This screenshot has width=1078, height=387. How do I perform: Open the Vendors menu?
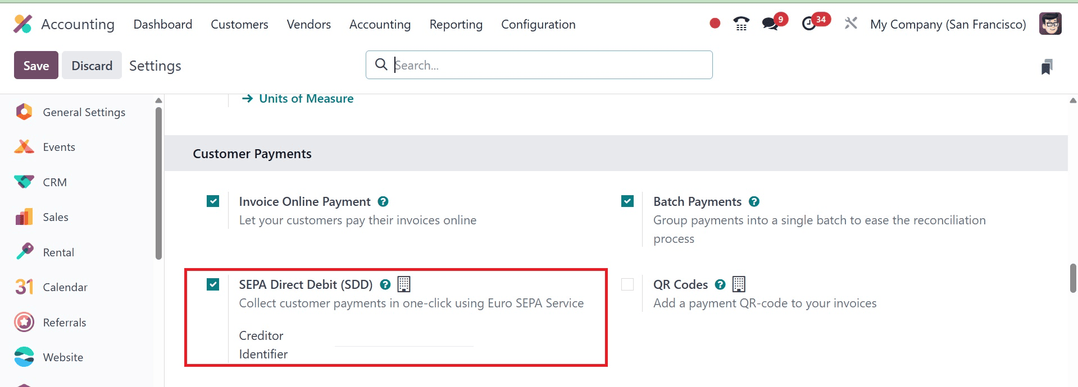[309, 24]
